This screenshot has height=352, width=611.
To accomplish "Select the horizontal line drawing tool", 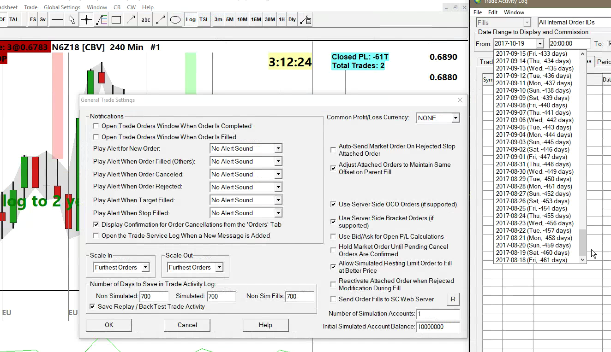I will (x=57, y=20).
